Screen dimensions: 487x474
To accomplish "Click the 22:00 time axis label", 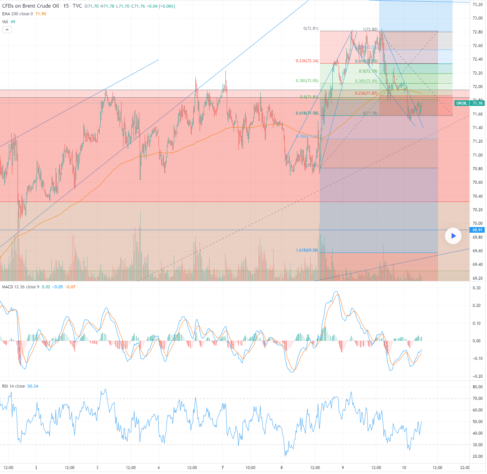I will point(464,468).
